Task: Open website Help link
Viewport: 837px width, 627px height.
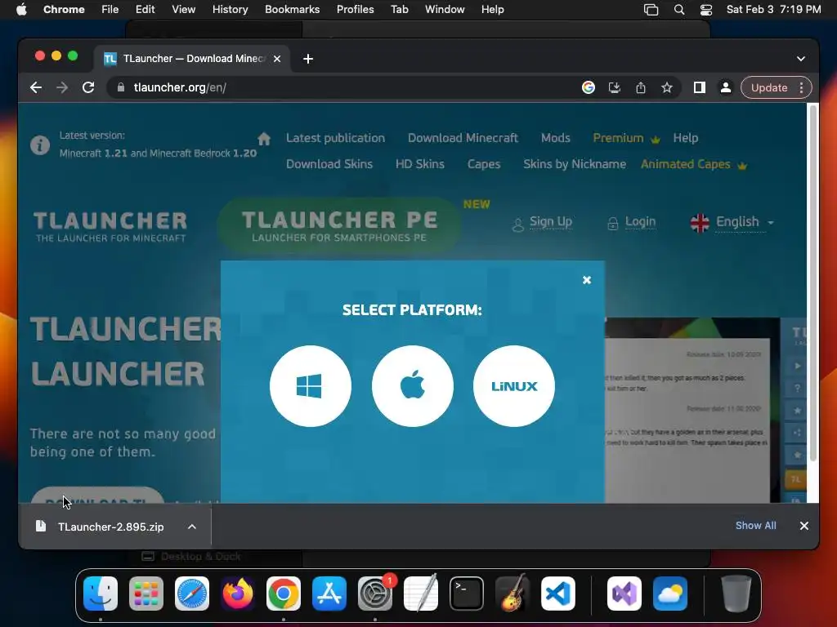Action: 686,138
